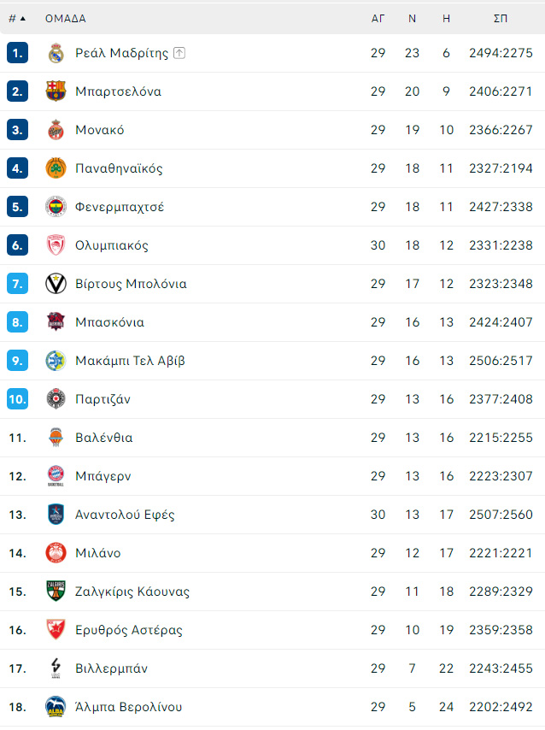Click the Alba Berlin team logo
545x730 pixels.
pyautogui.click(x=56, y=707)
